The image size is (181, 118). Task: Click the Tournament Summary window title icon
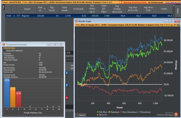coord(4,45)
